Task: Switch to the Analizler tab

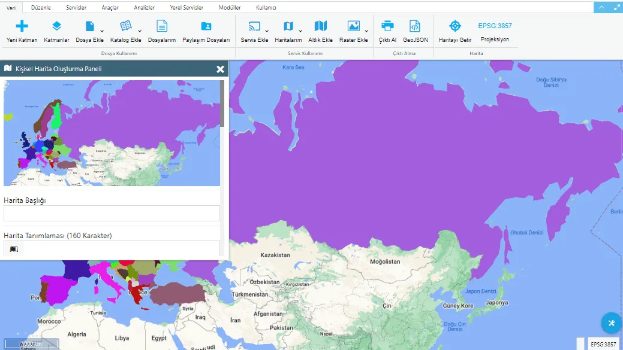Action: coord(145,8)
